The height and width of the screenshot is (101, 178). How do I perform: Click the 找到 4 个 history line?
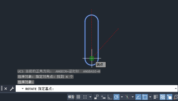coord(45,77)
